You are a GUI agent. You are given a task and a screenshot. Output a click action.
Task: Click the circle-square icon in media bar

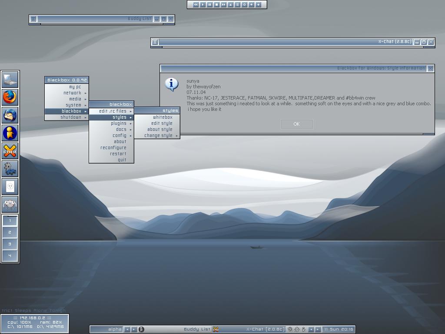pos(244,4)
